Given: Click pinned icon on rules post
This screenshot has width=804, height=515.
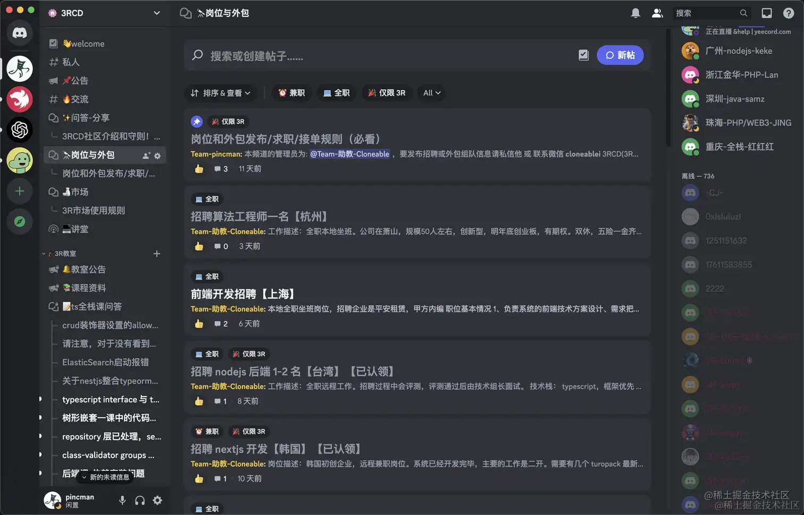Looking at the screenshot, I should pos(197,122).
